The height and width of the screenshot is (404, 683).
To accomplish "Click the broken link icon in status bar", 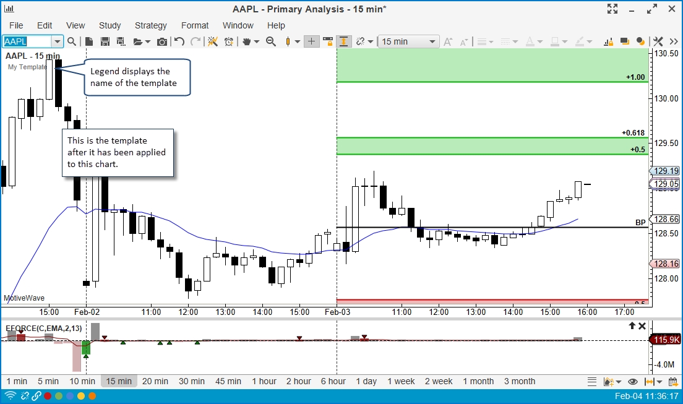I will 25,396.
